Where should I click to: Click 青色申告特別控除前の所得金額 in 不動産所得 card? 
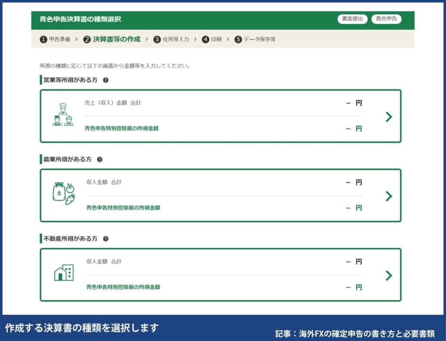click(123, 287)
